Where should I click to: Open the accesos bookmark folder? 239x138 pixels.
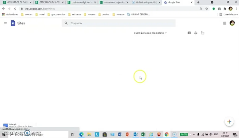tap(27, 14)
